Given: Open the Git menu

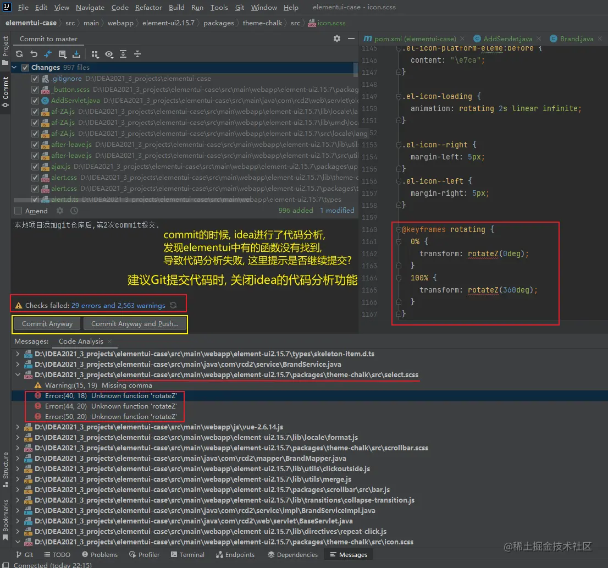Looking at the screenshot, I should pyautogui.click(x=240, y=7).
